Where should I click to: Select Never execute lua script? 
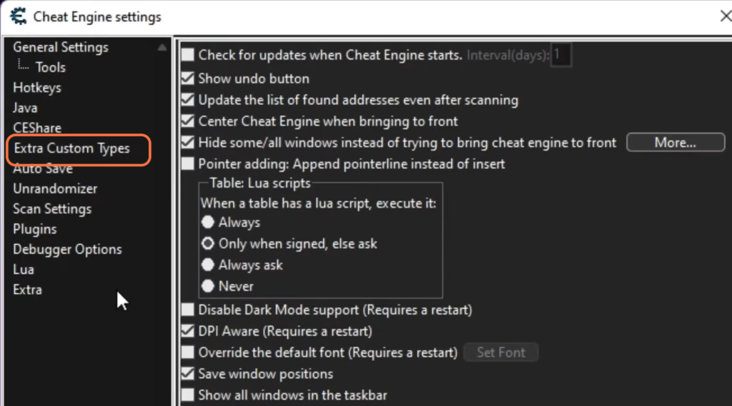coord(208,286)
